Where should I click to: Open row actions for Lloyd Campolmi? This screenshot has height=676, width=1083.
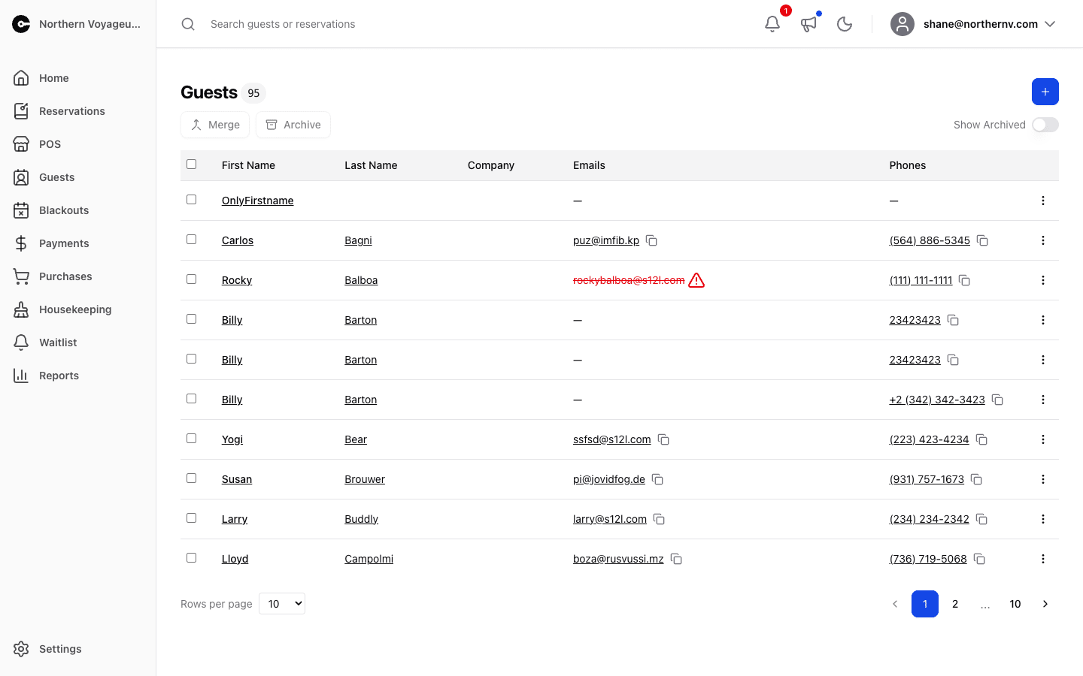click(x=1042, y=559)
